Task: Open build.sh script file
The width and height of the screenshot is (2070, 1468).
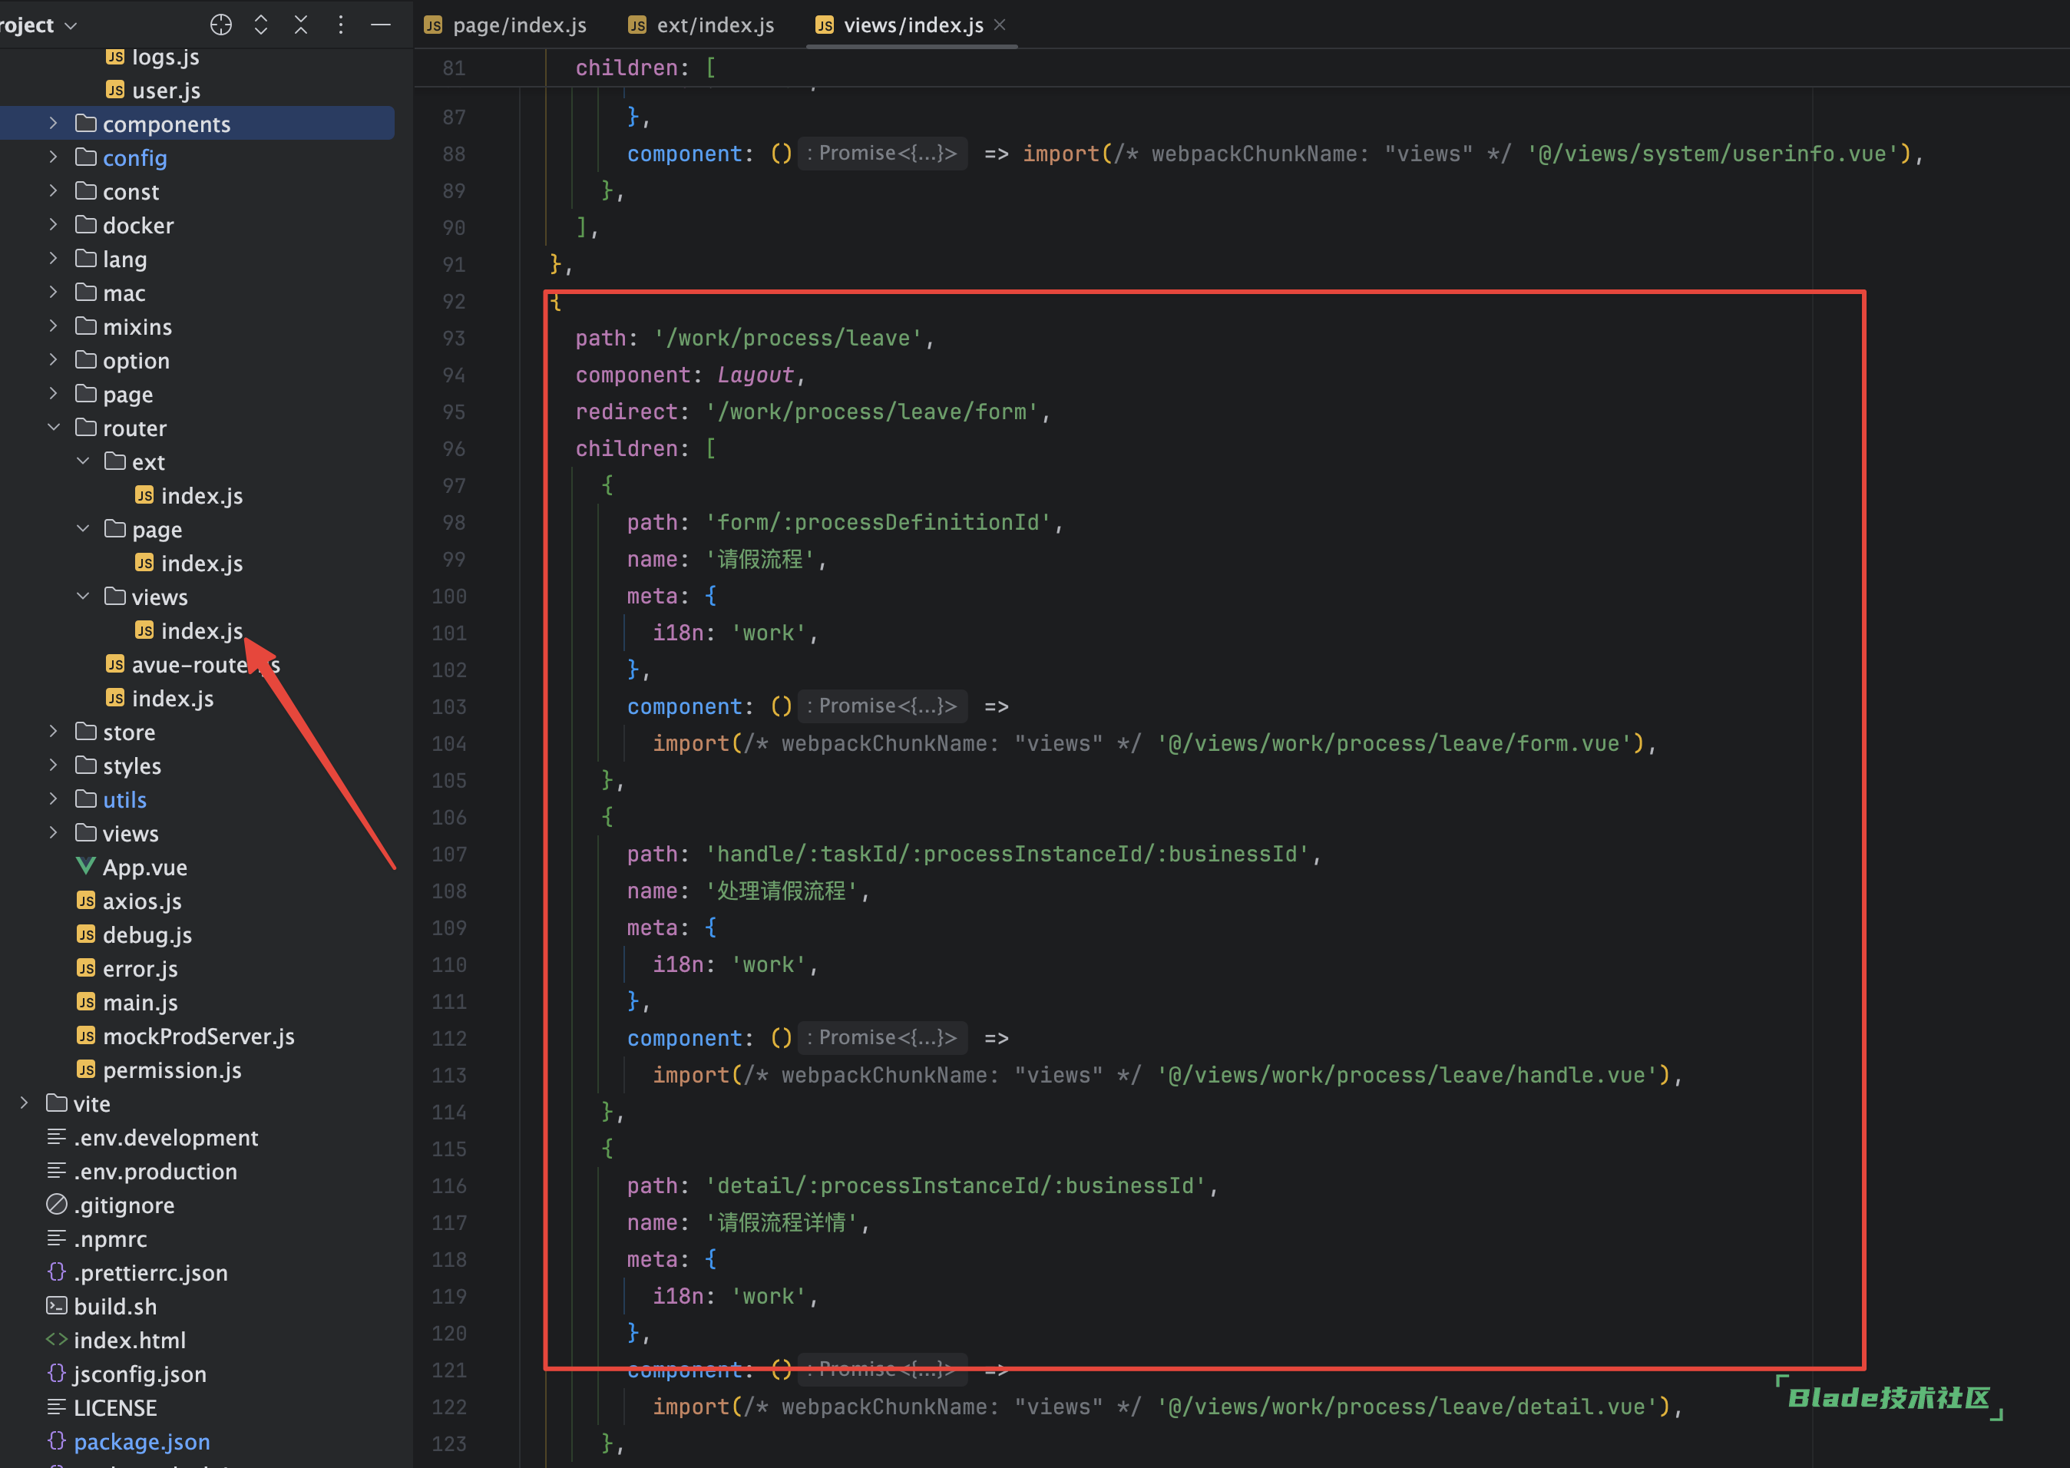Action: tap(101, 1306)
